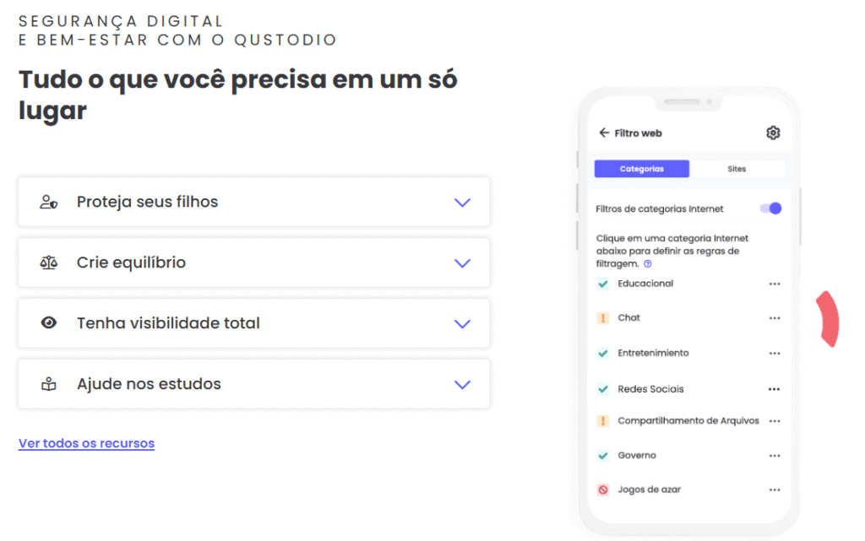This screenshot has height=541, width=865.
Task: Switch to the Sites tab
Action: (x=737, y=169)
